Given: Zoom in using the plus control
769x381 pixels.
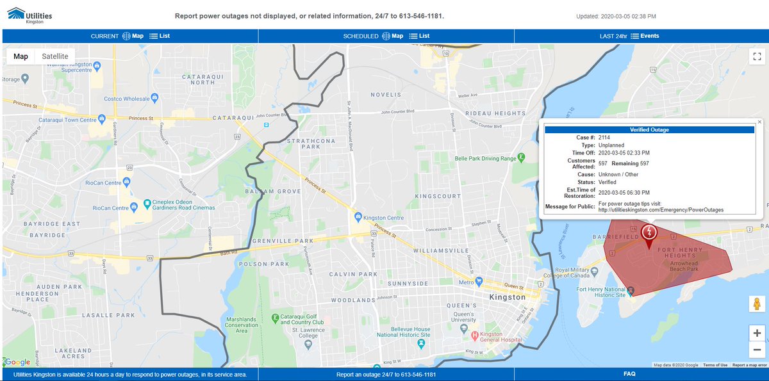Looking at the screenshot, I should (756, 332).
